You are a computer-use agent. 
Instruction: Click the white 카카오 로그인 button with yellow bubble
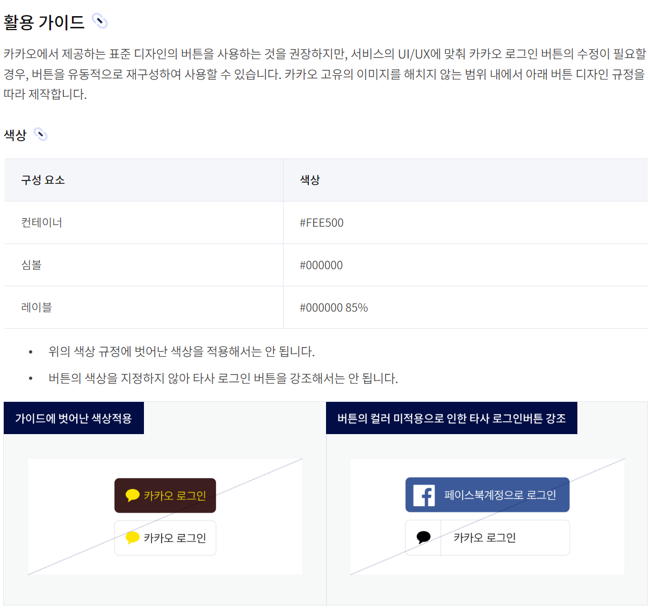[x=165, y=538]
